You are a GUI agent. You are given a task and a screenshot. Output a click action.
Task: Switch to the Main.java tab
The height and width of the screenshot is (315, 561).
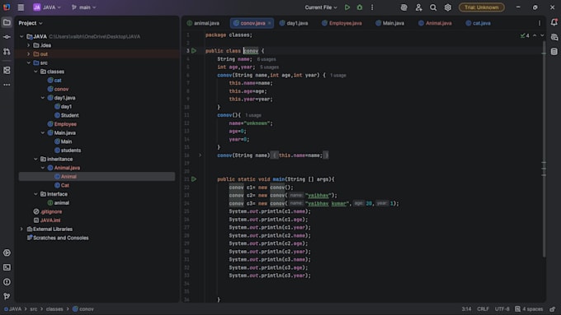click(389, 23)
